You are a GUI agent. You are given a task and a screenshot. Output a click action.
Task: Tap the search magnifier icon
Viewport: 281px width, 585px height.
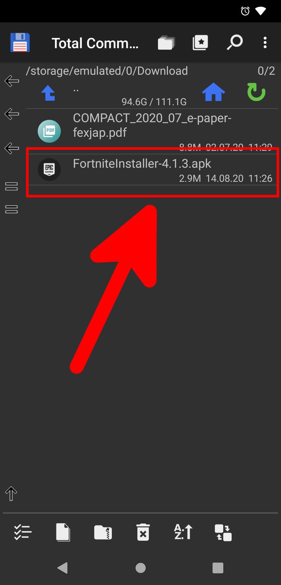[x=235, y=42]
